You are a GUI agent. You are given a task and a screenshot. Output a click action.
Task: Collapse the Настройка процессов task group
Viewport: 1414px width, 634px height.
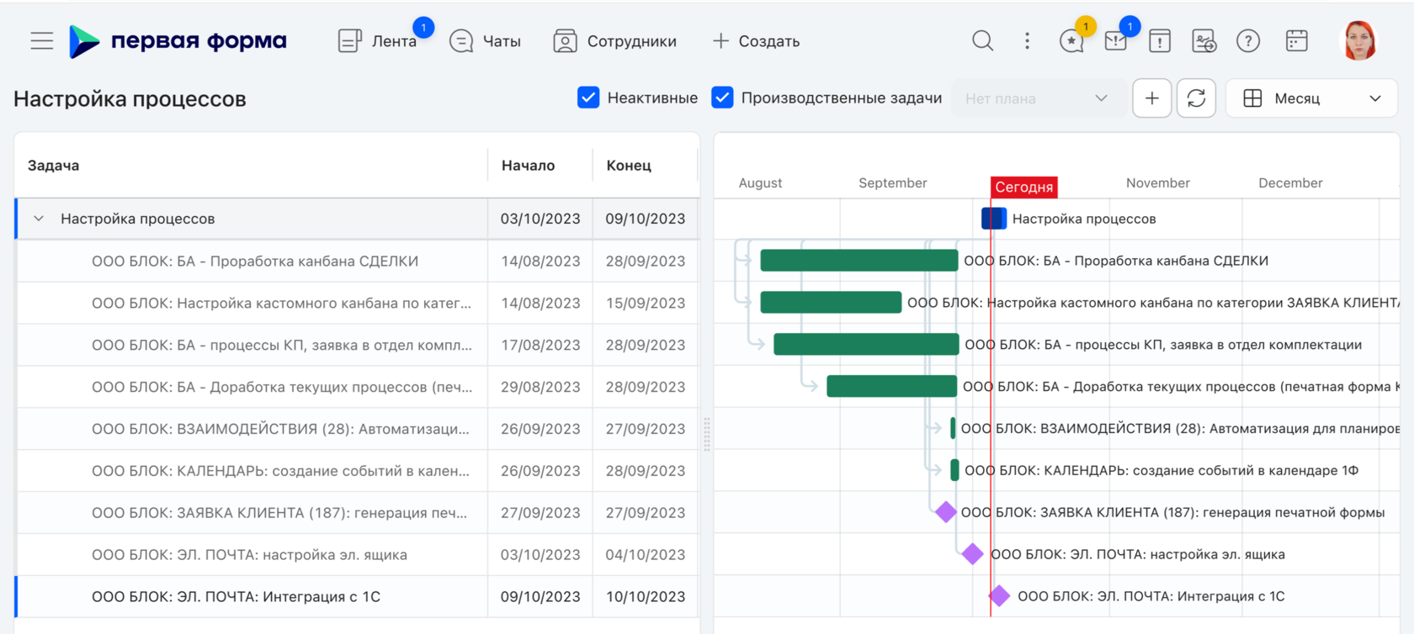point(39,219)
